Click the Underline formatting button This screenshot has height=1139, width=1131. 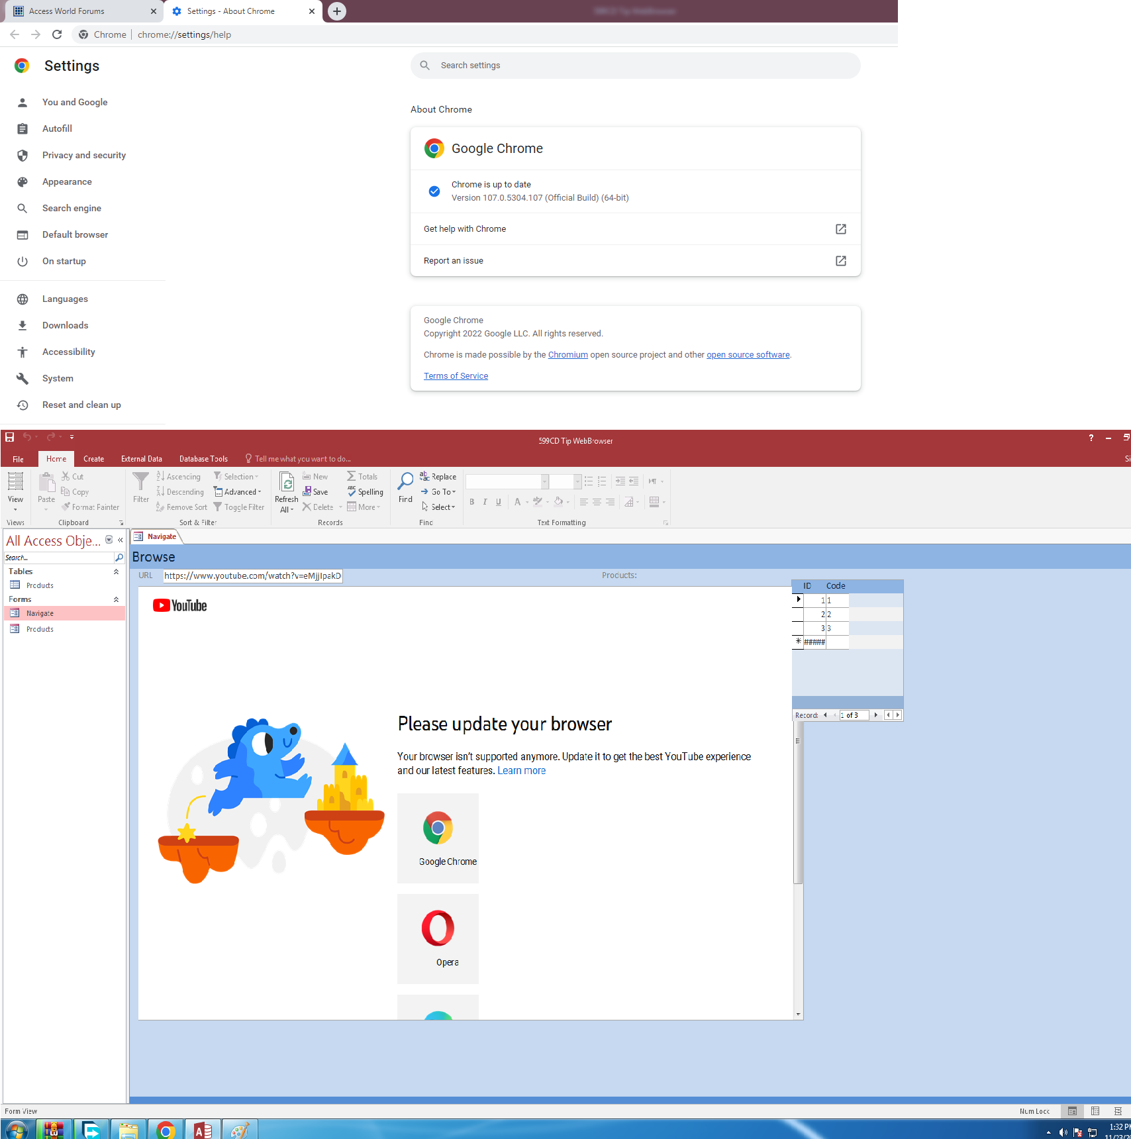coord(499,502)
